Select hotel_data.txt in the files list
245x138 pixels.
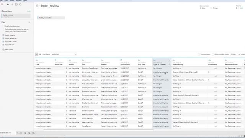click(x=10, y=35)
